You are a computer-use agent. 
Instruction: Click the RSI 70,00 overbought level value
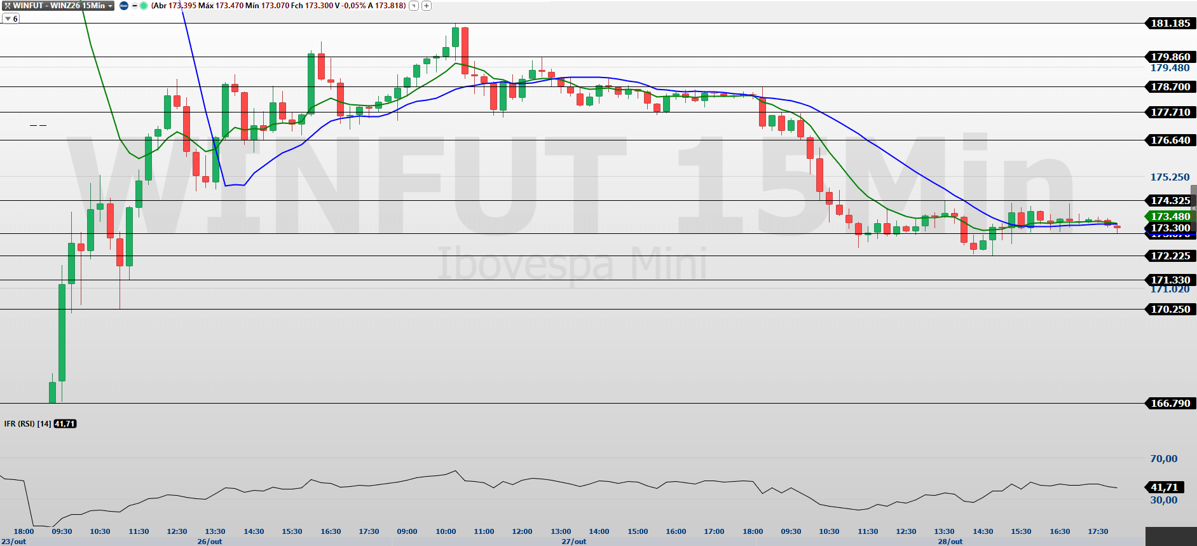pos(1164,459)
